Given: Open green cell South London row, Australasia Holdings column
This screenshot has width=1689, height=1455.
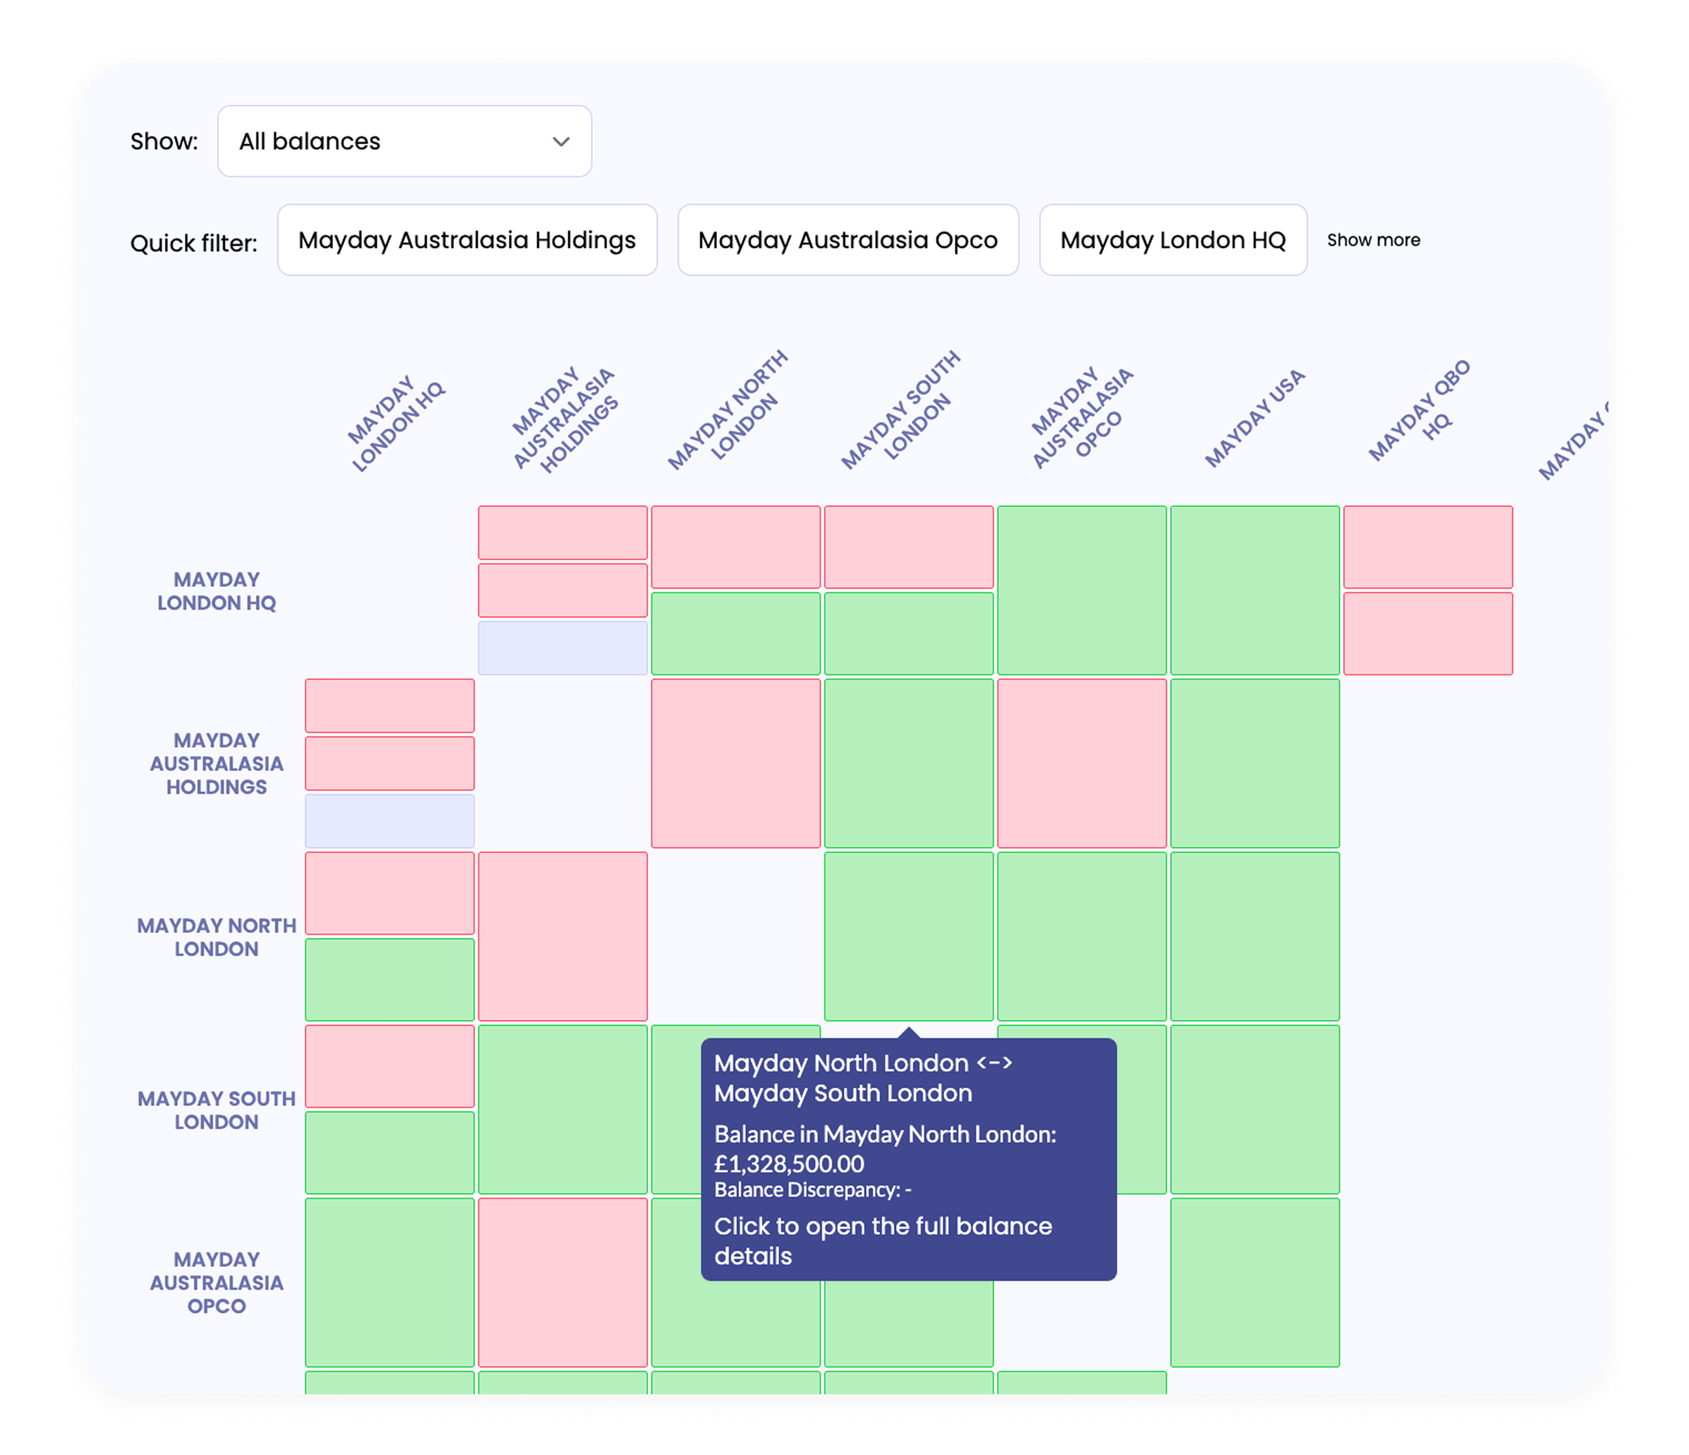Looking at the screenshot, I should [562, 1109].
